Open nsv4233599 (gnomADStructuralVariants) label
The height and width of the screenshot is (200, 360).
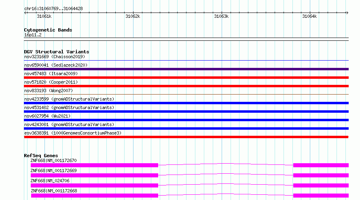(x=69, y=99)
